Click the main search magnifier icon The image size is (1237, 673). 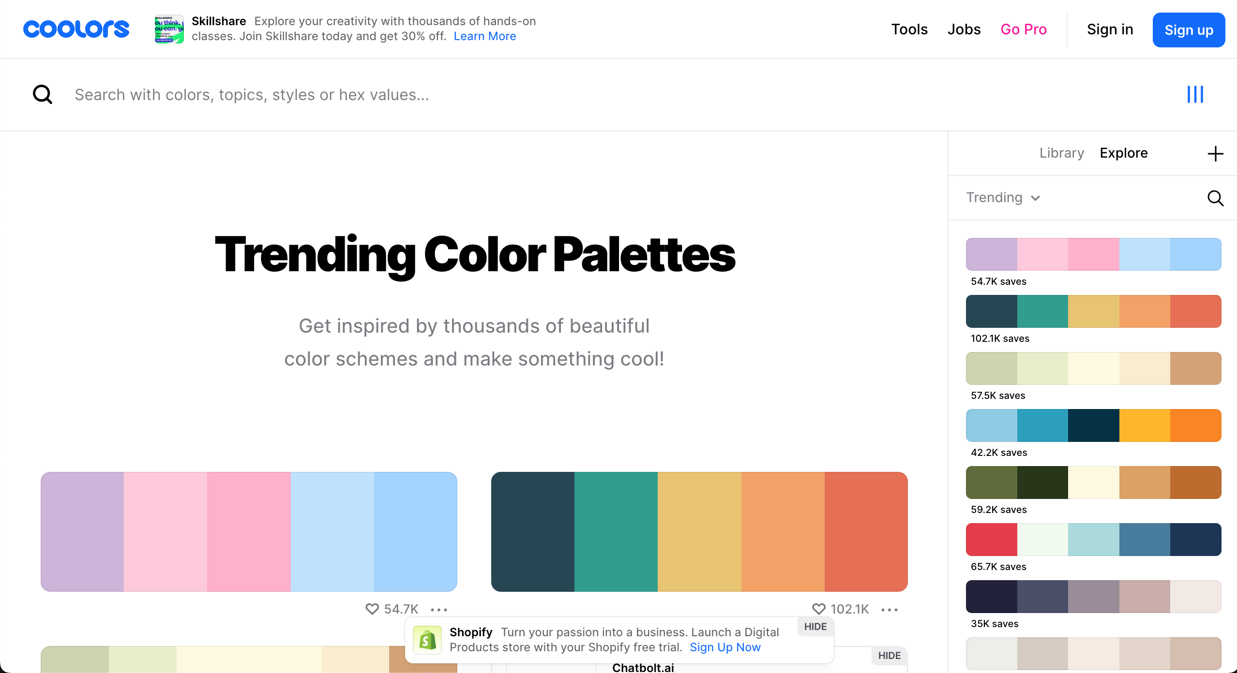pos(43,95)
